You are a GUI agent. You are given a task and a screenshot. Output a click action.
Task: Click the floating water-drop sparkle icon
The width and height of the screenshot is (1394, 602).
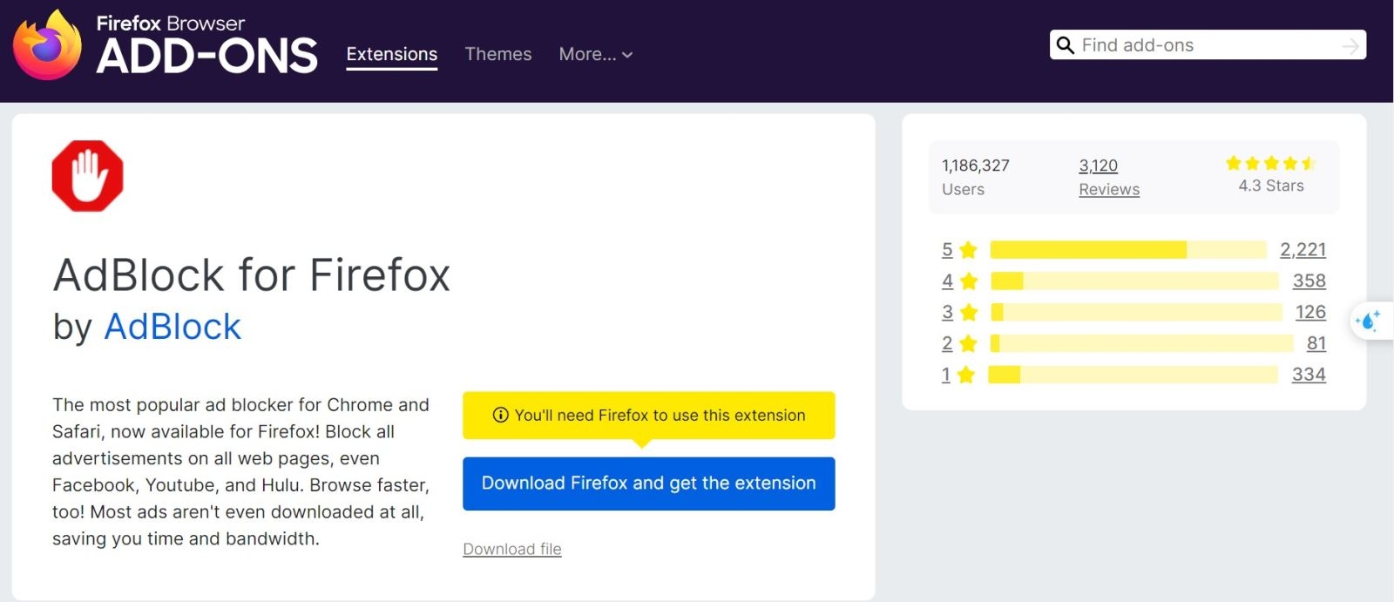click(x=1369, y=321)
